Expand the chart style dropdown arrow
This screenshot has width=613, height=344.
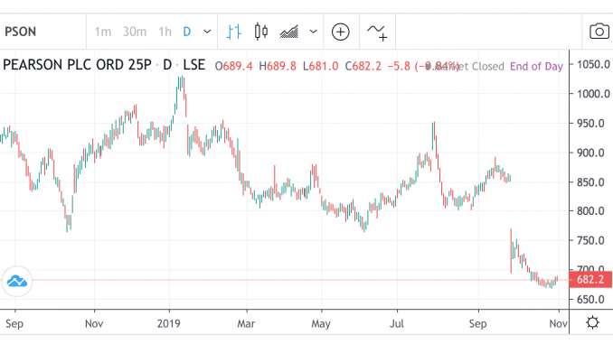pyautogui.click(x=313, y=32)
